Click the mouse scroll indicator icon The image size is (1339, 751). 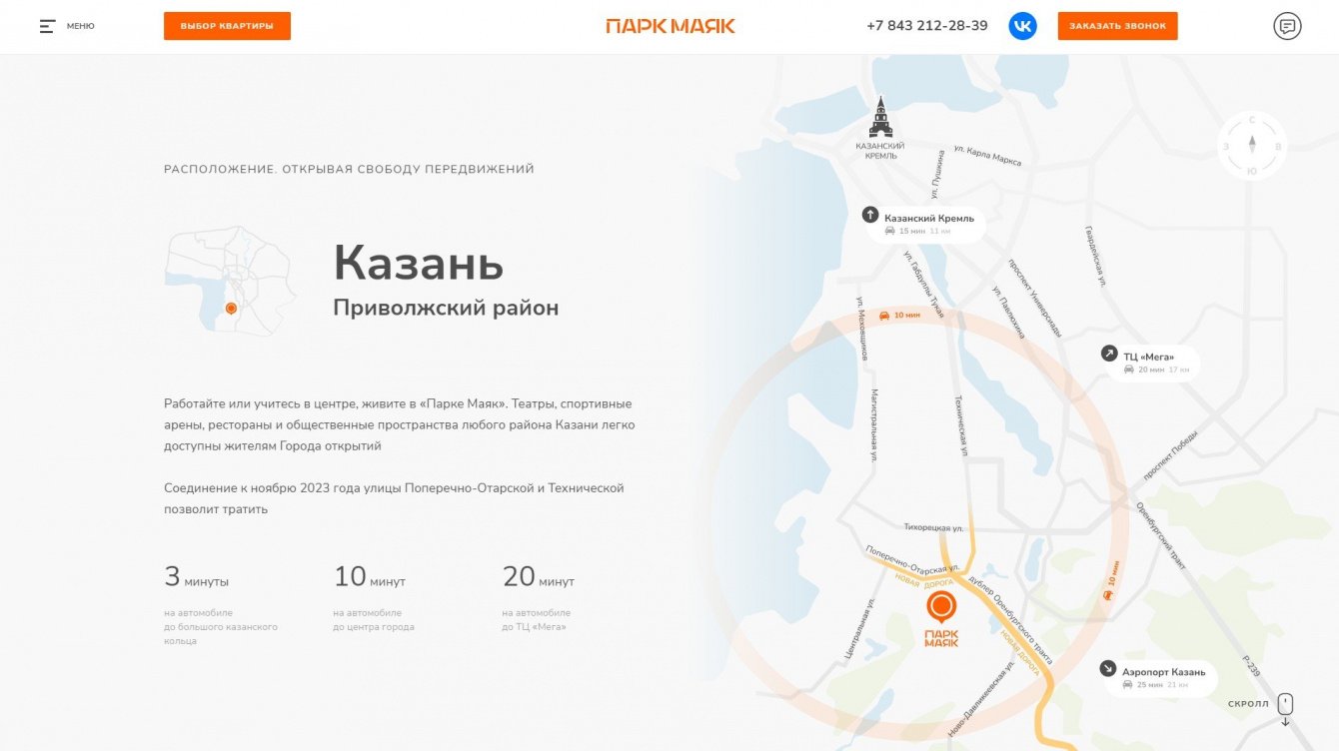[1286, 704]
